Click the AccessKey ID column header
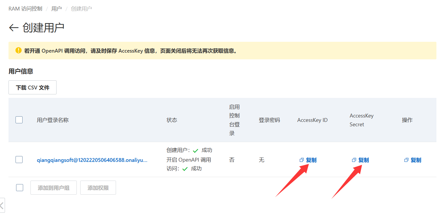Screen dimensions: 442x218 pos(312,120)
